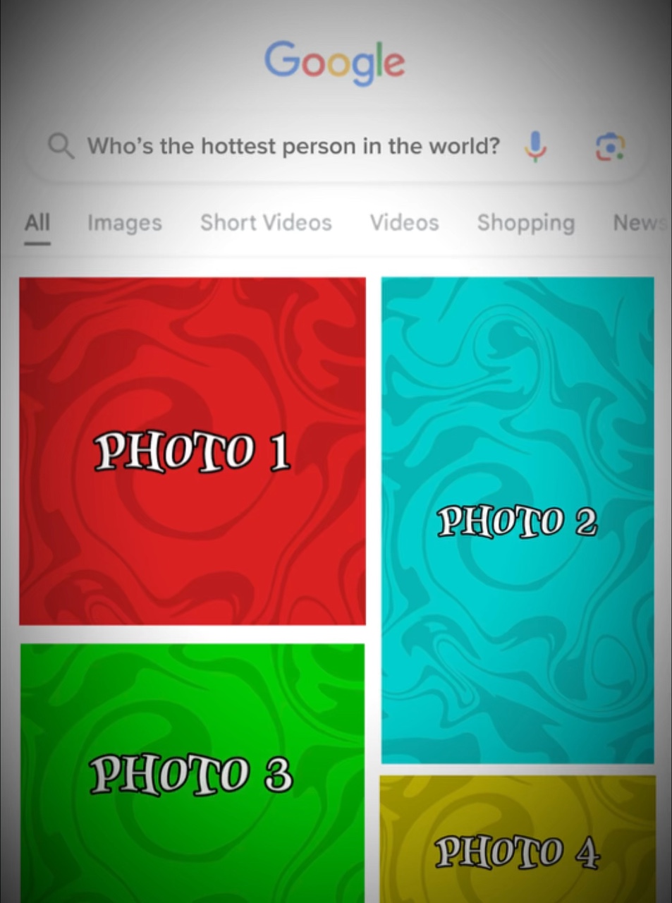Click the PHOTO 3 caption text
The image size is (672, 903).
point(190,775)
